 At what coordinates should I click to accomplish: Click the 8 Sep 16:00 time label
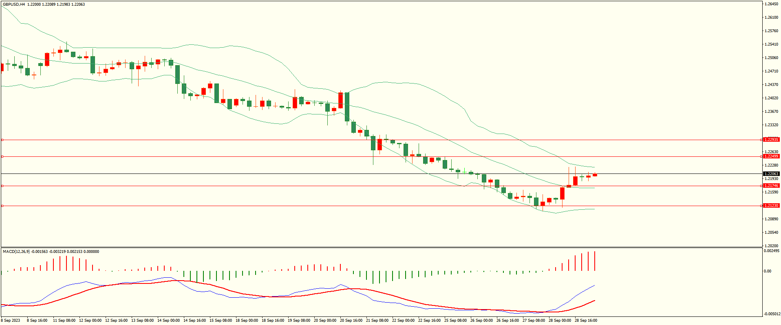(x=37, y=321)
